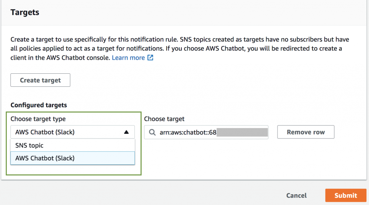The height and width of the screenshot is (205, 369).
Task: Click the Choose target type label
Action: point(38,119)
